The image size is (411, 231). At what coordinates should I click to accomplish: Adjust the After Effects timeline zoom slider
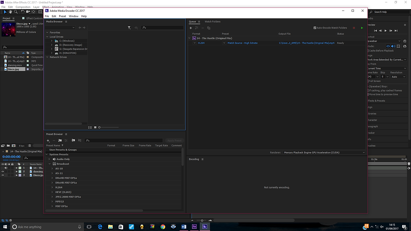(x=202, y=221)
